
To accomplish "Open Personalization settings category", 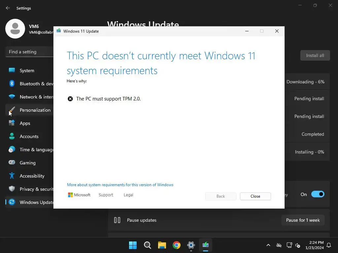I will coord(29,110).
